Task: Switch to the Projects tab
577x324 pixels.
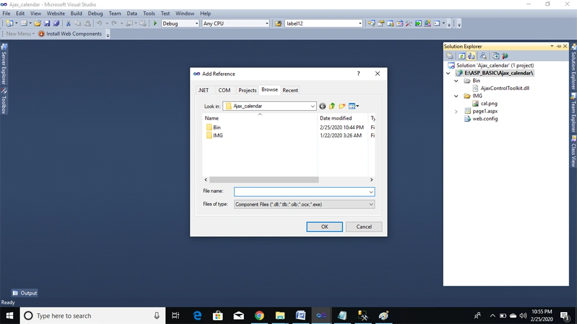Action: 247,91
